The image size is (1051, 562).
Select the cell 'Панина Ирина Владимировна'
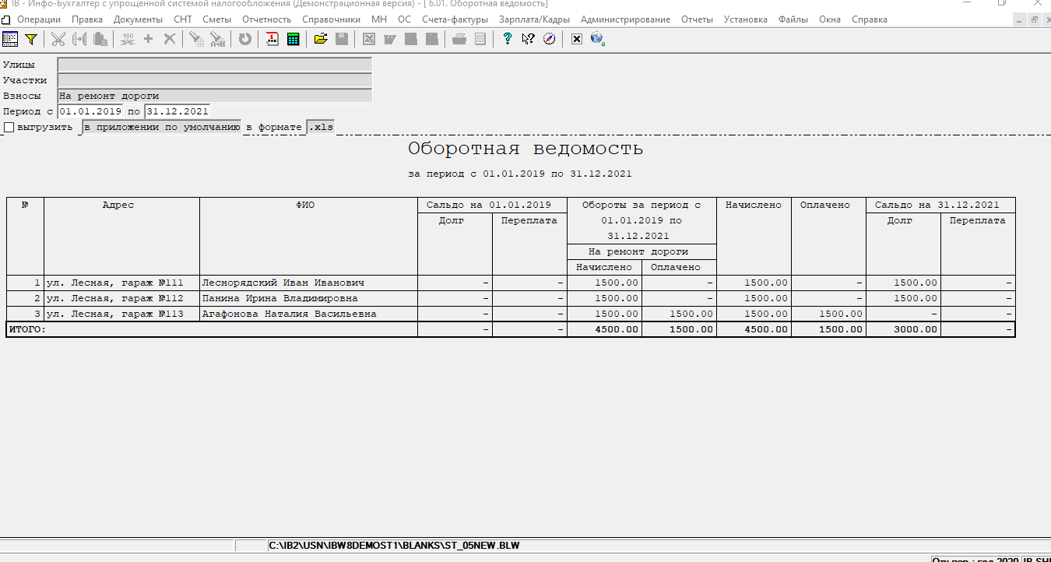point(309,298)
